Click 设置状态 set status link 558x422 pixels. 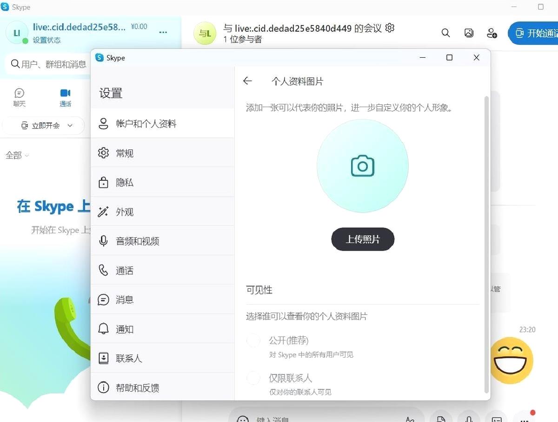pyautogui.click(x=46, y=40)
